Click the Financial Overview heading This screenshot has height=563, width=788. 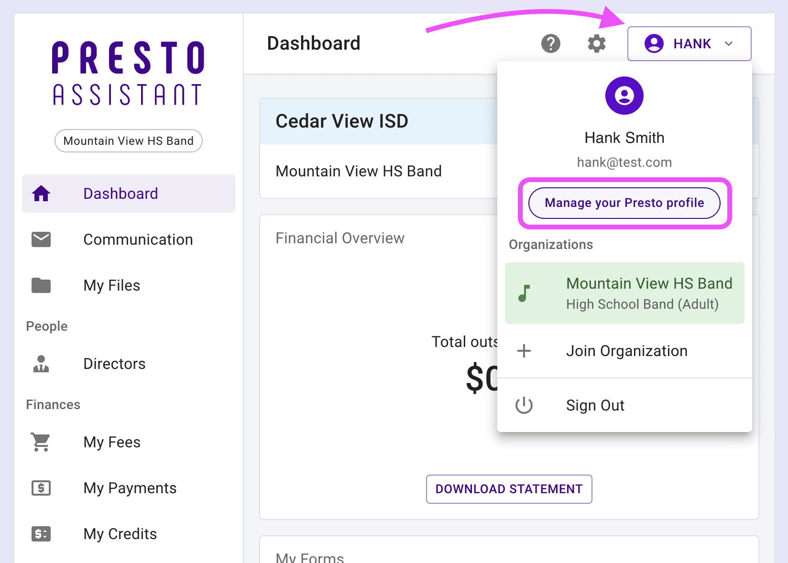point(340,238)
